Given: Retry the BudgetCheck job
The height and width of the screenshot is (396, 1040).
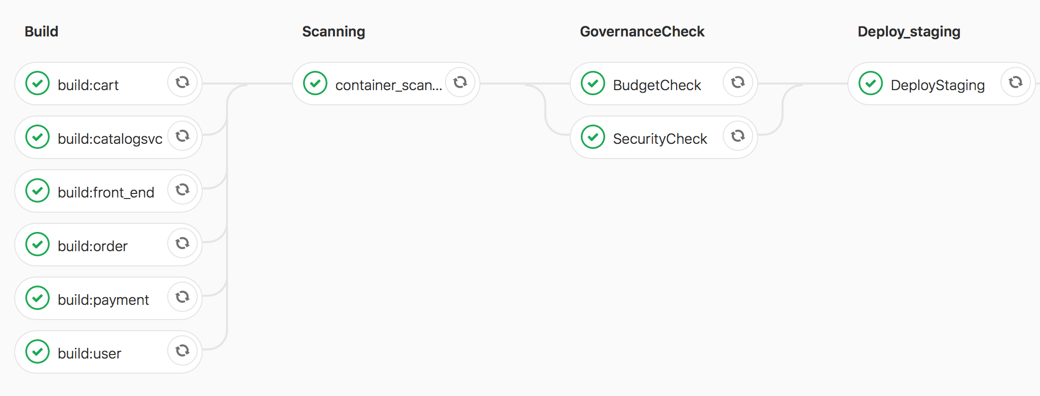Looking at the screenshot, I should point(738,83).
